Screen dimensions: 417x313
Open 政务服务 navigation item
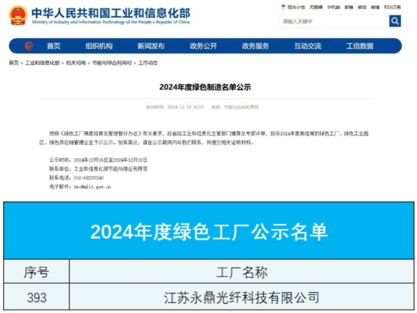click(x=256, y=46)
